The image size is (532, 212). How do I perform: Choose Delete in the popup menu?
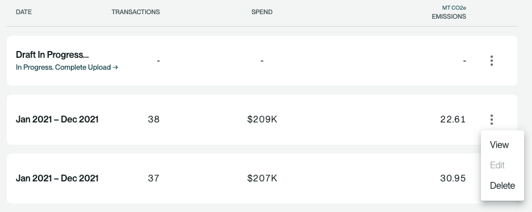click(x=502, y=185)
